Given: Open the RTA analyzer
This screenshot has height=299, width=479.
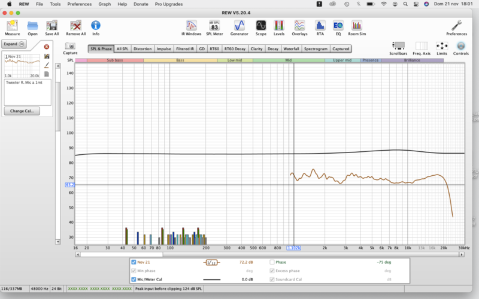Looking at the screenshot, I should coord(320,26).
